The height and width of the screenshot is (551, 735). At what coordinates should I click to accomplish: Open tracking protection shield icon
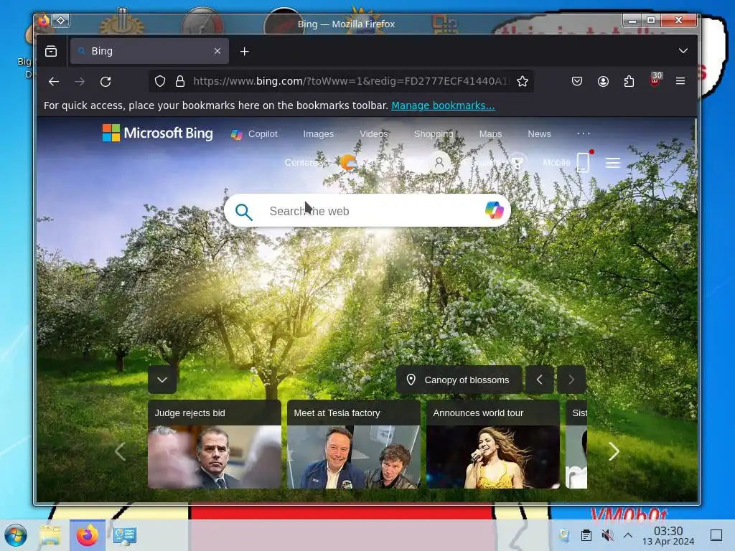coord(160,81)
